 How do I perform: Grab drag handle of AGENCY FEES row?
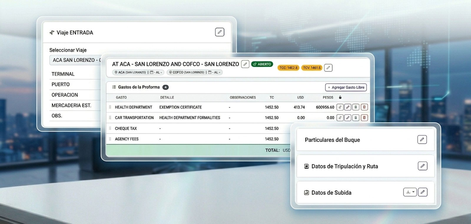(110, 139)
